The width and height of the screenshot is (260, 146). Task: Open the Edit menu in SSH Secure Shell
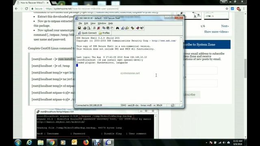pos(86,24)
